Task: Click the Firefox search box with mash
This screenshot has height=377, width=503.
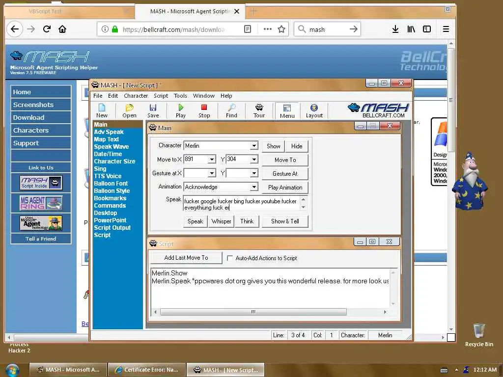Action: pos(327,29)
